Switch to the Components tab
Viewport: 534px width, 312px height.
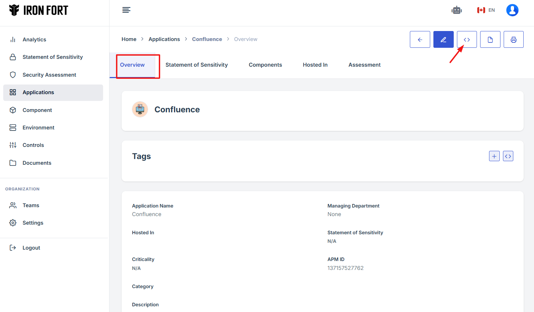point(265,65)
